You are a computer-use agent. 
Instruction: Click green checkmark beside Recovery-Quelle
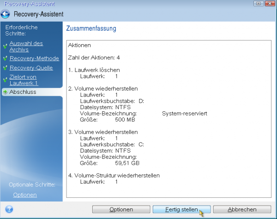point(5,68)
